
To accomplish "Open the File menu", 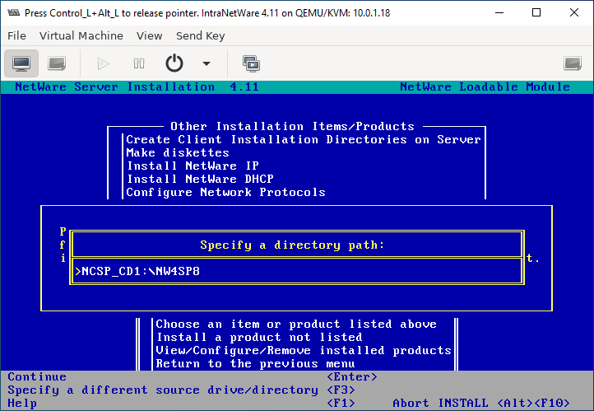I will 16,35.
